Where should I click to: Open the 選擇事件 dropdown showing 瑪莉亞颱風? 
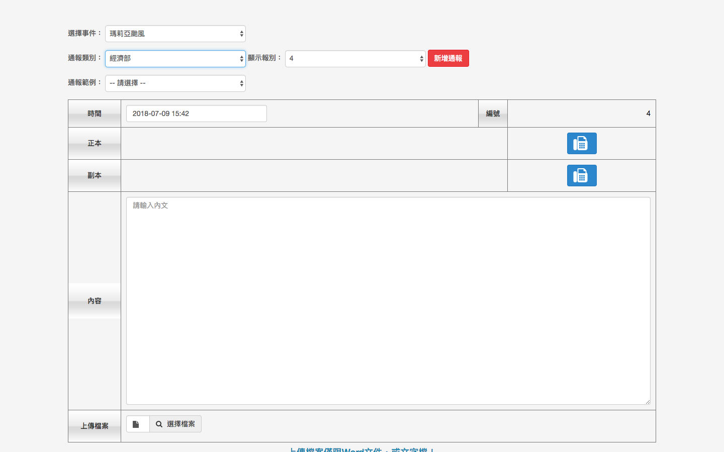tap(175, 34)
